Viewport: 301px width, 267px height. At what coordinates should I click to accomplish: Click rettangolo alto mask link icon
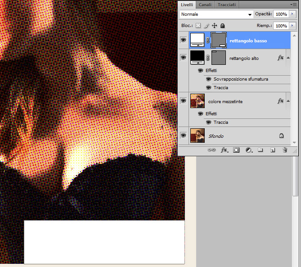[x=208, y=58]
